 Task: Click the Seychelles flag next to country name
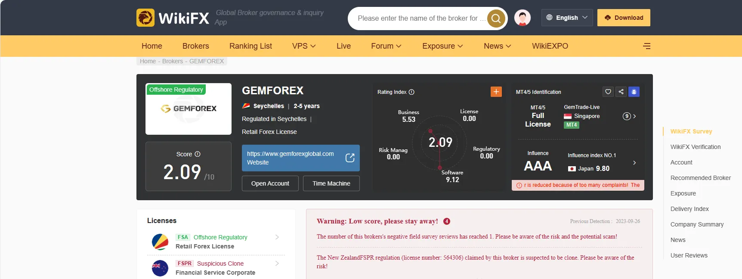click(246, 106)
